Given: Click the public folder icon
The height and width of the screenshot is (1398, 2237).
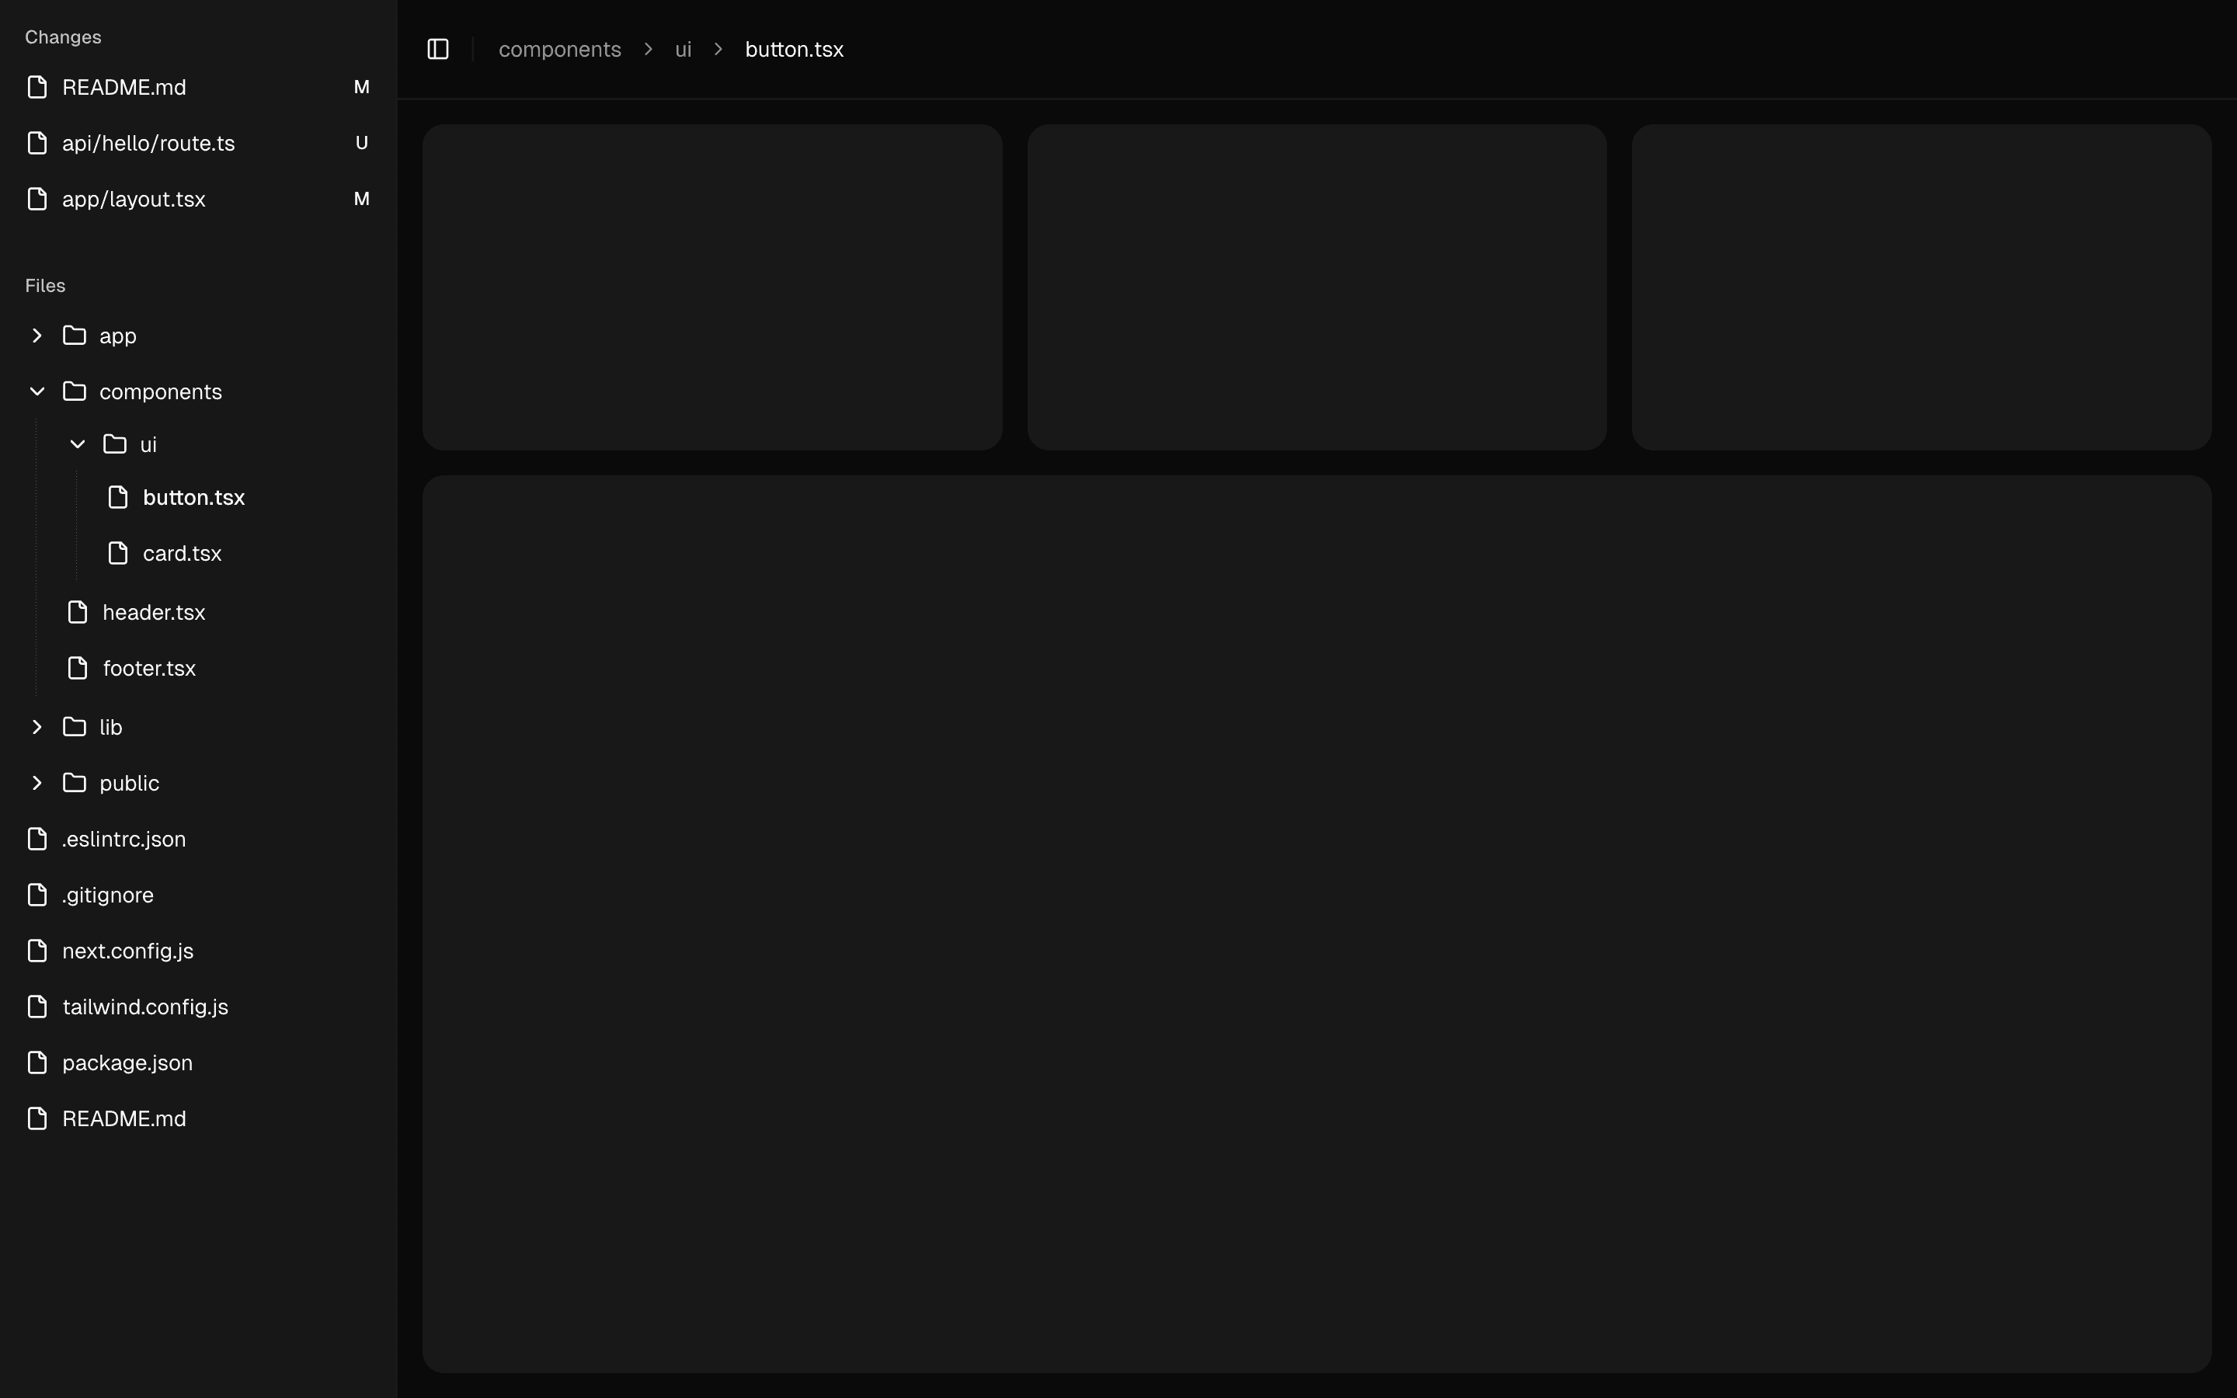Looking at the screenshot, I should [x=74, y=783].
